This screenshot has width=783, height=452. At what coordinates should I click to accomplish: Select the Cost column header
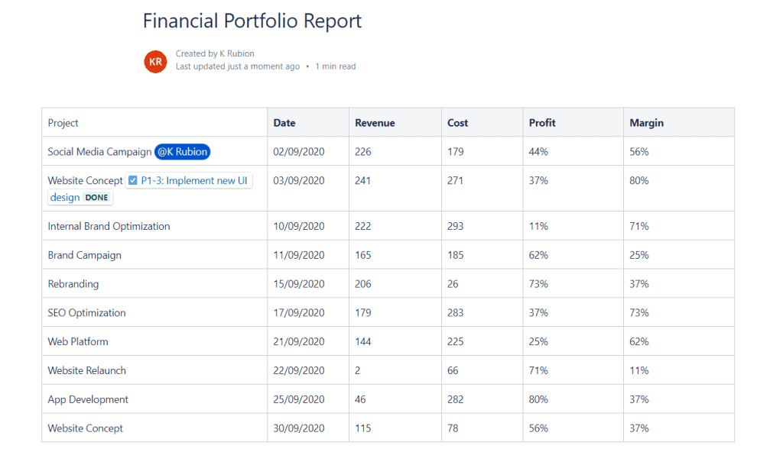tap(458, 123)
